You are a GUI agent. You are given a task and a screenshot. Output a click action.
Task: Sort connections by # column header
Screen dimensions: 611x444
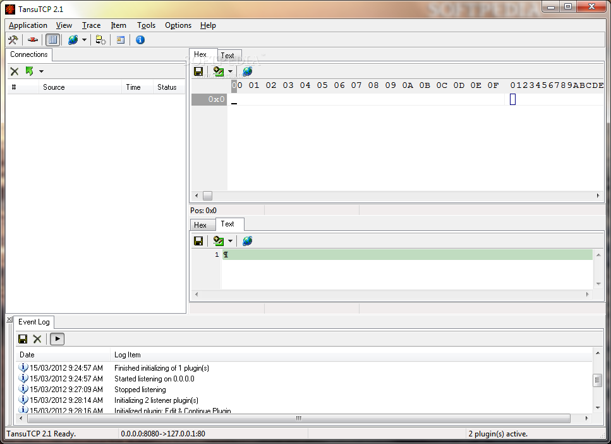click(23, 87)
